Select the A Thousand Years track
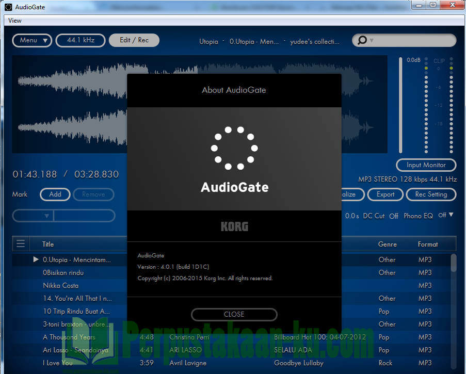 click(69, 337)
